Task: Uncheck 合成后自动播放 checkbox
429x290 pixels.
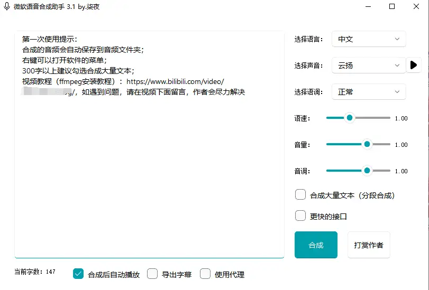Action: coord(78,274)
